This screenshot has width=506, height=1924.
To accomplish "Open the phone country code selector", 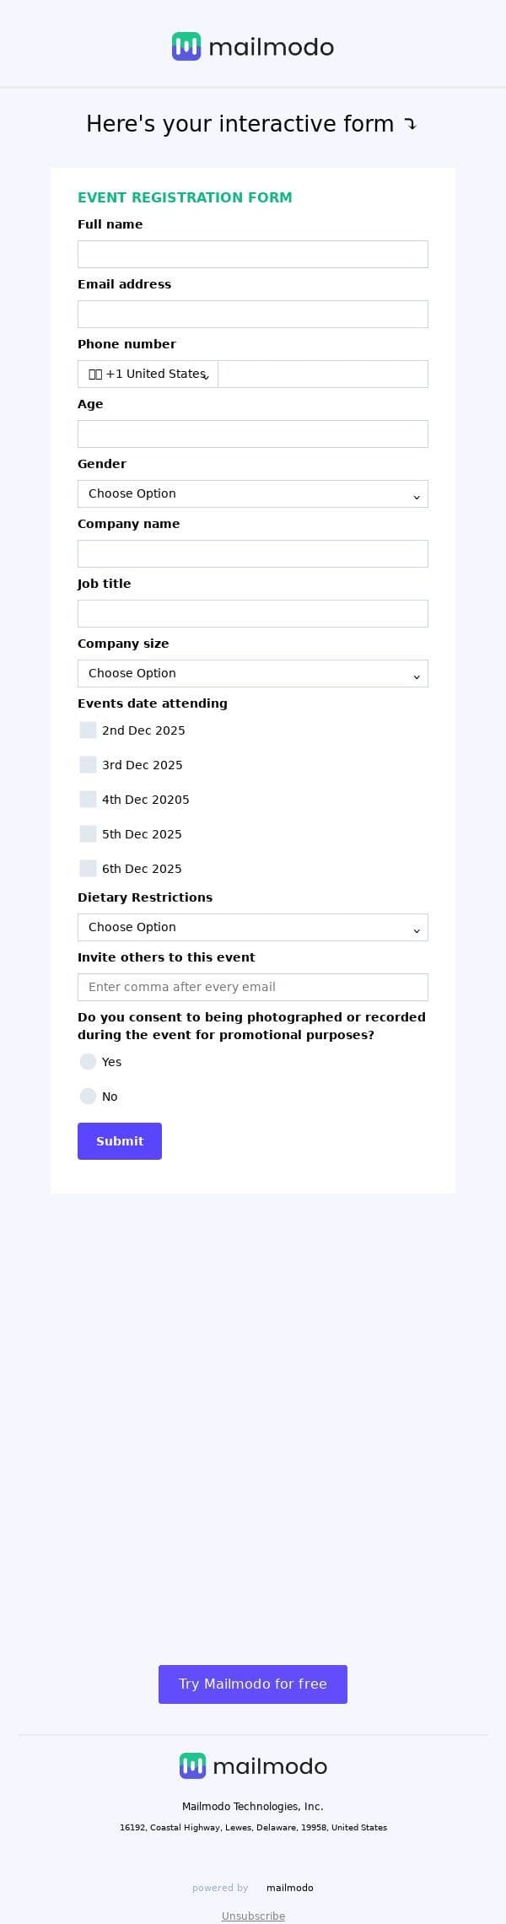I will pos(148,375).
